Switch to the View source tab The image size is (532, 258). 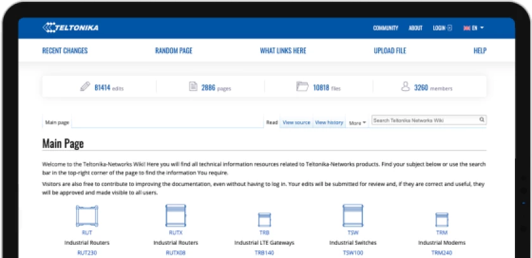coord(296,123)
